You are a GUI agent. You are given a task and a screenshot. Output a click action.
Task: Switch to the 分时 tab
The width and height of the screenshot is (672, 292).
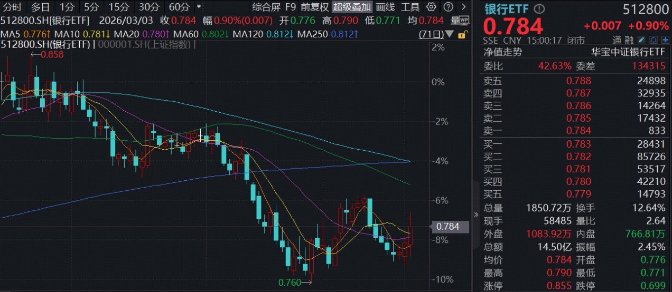pos(13,7)
